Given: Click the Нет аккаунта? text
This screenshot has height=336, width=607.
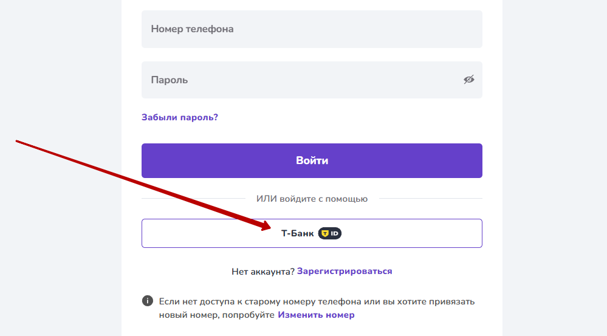Looking at the screenshot, I should (x=262, y=271).
